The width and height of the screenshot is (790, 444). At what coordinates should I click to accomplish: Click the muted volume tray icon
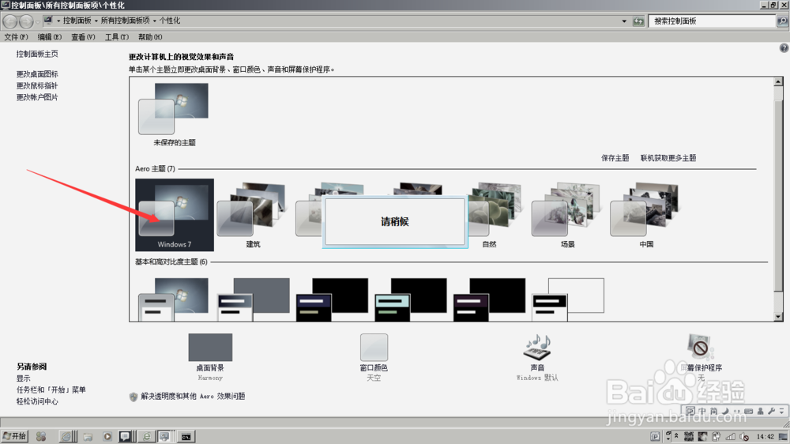tap(745, 436)
